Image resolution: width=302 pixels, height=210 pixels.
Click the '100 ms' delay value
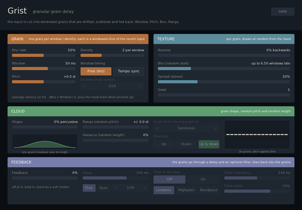coord(142,173)
